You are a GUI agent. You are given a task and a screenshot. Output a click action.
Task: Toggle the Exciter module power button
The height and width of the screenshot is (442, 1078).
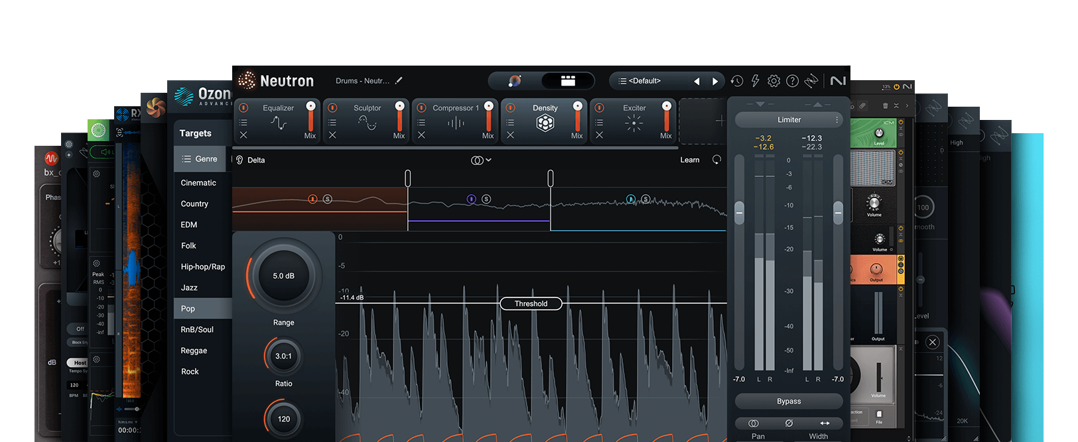599,107
